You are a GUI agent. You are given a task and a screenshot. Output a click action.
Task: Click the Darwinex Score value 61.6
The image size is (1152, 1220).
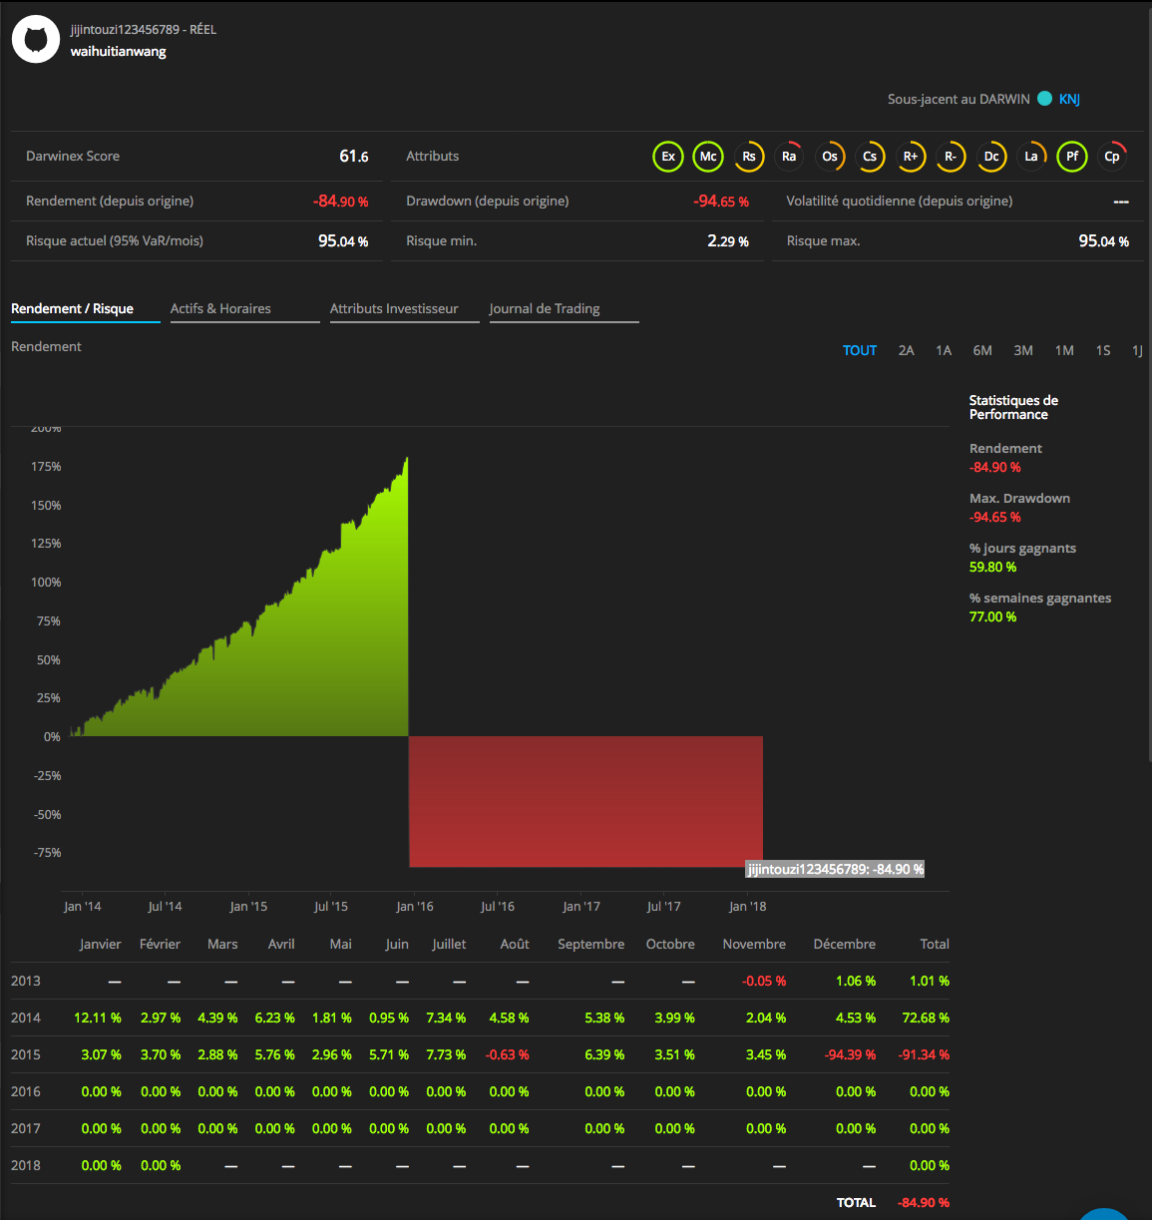pos(354,157)
